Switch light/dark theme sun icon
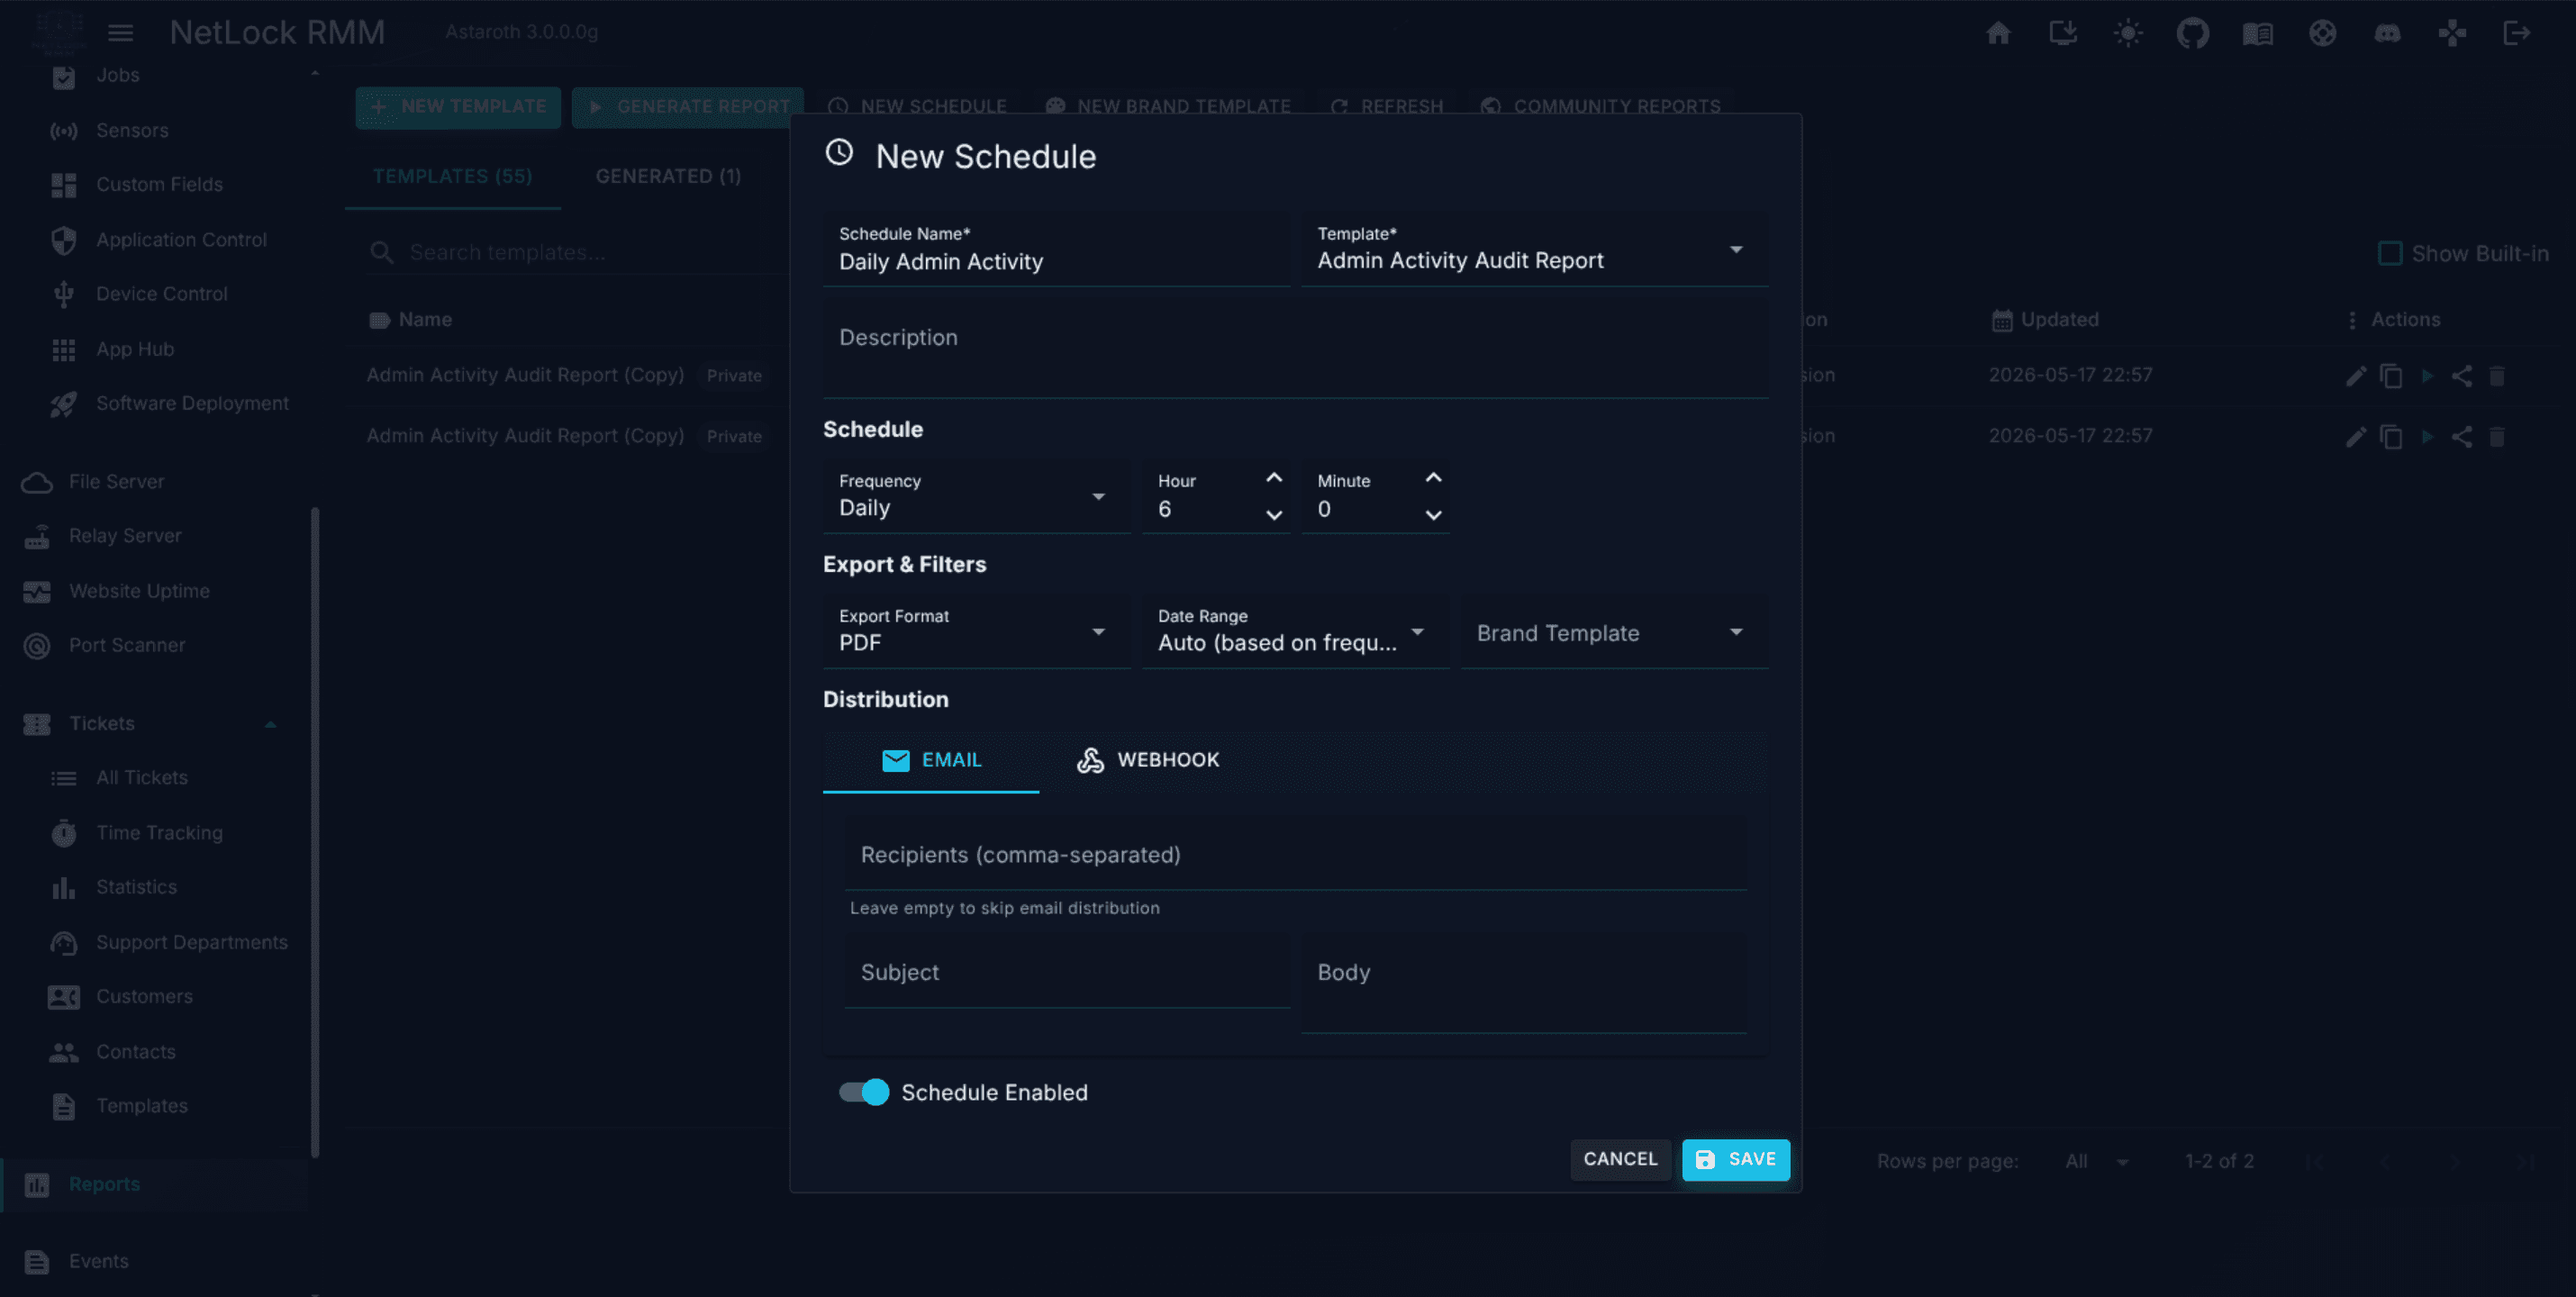 coord(2128,33)
